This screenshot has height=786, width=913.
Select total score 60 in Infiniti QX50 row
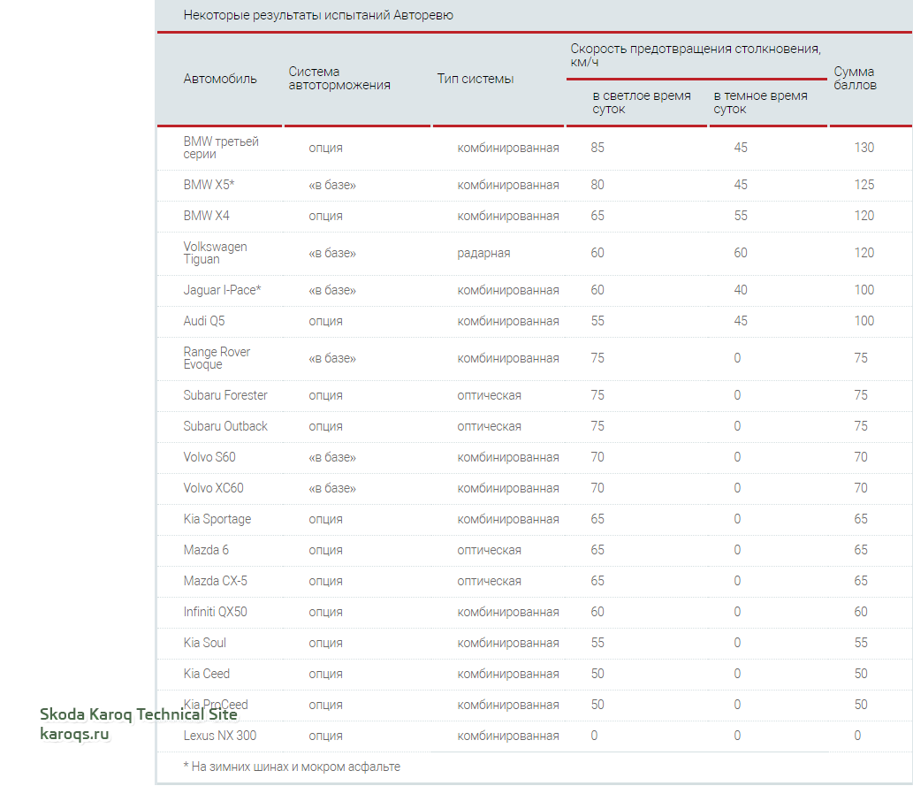[x=861, y=612]
